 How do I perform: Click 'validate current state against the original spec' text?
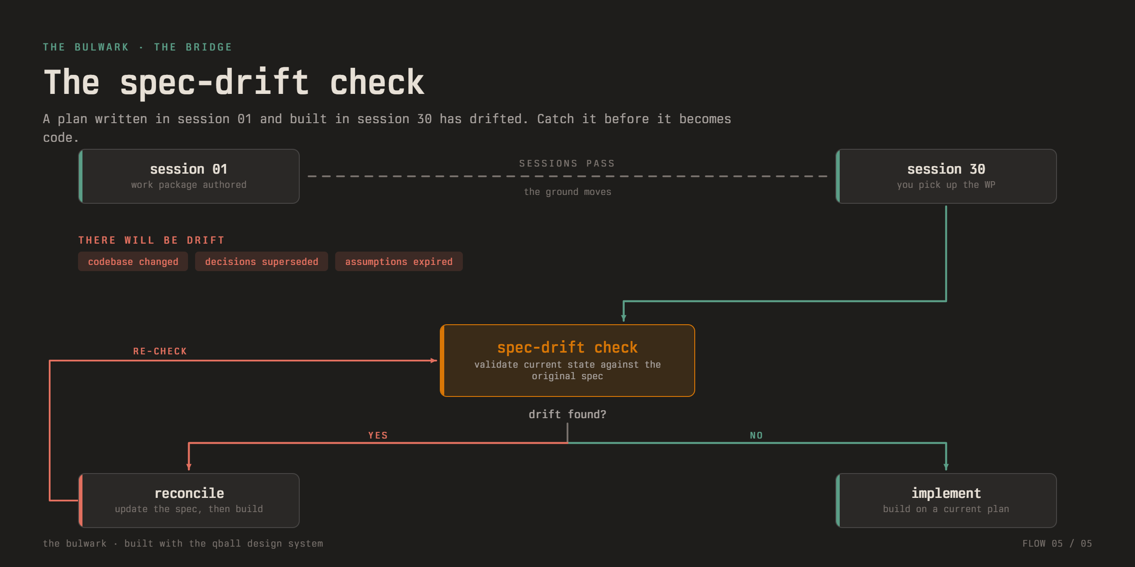tap(567, 370)
